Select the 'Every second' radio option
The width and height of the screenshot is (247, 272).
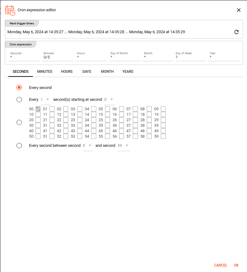pyautogui.click(x=19, y=88)
